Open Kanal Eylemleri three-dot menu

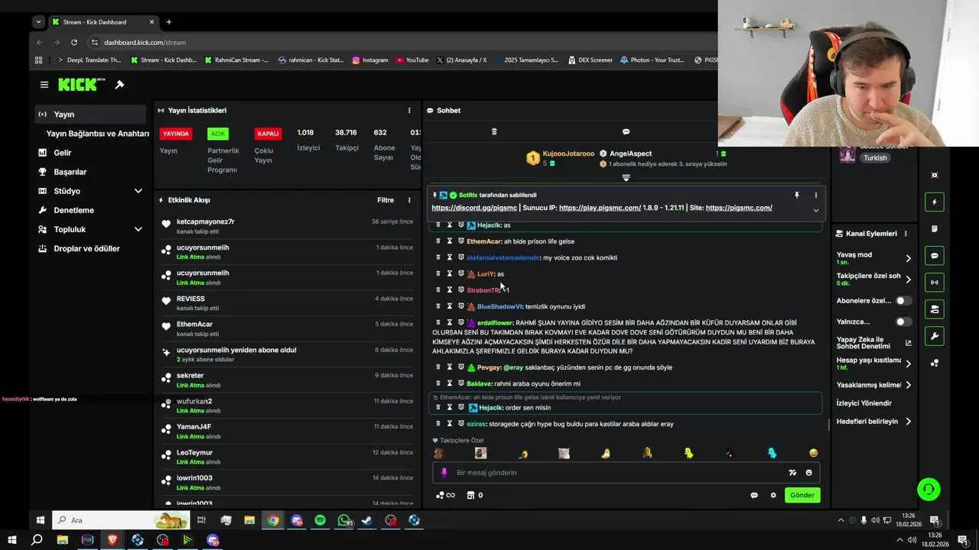coord(906,234)
